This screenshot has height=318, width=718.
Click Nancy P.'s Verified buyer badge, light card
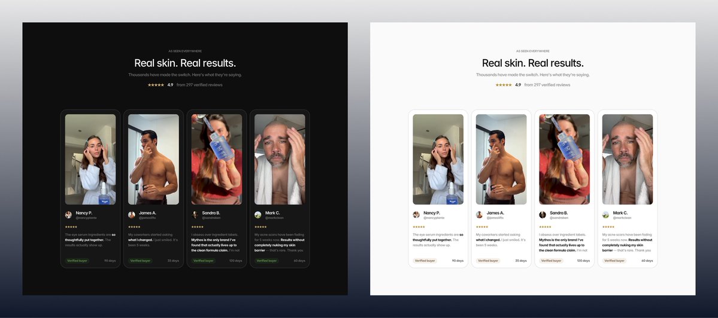click(425, 261)
